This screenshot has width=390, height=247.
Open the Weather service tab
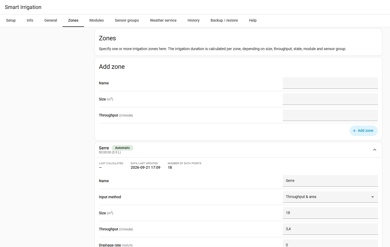coord(163,20)
